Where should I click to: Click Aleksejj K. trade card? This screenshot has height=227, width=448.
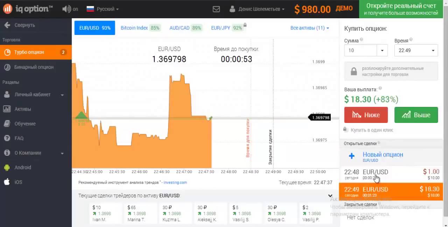click(211, 213)
